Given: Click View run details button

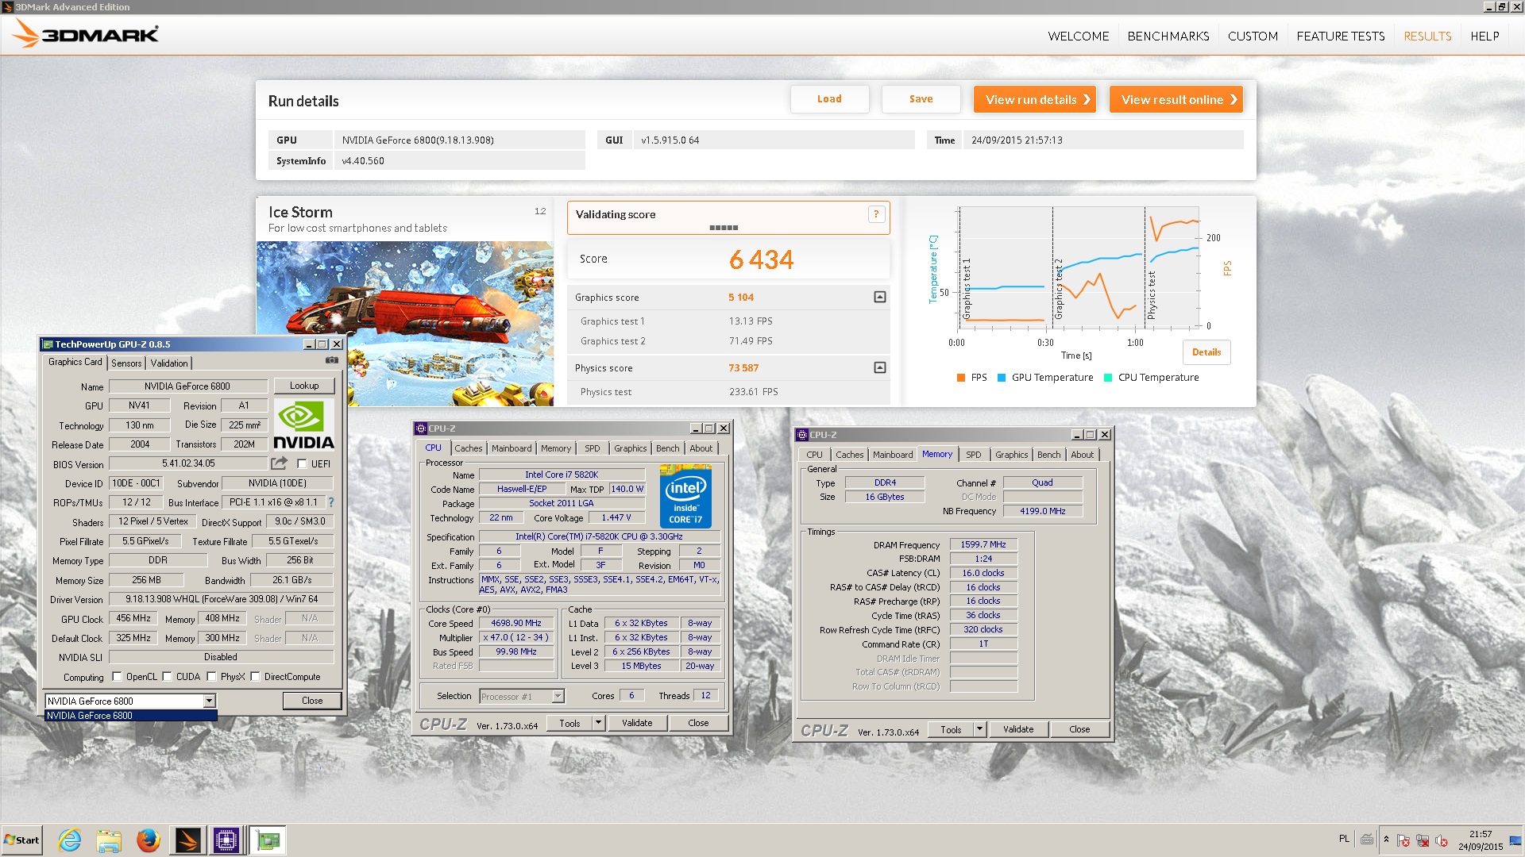Looking at the screenshot, I should [x=1034, y=99].
